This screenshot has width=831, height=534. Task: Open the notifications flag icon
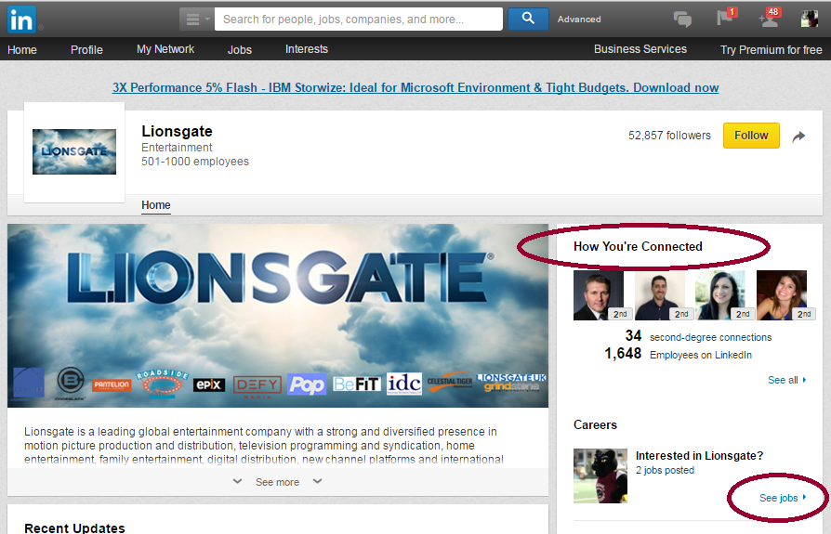[726, 17]
